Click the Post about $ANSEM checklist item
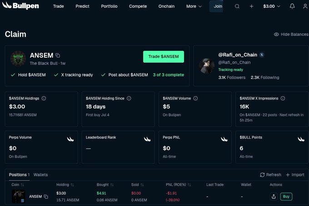Viewport: 309px width, 206px height. click(125, 75)
